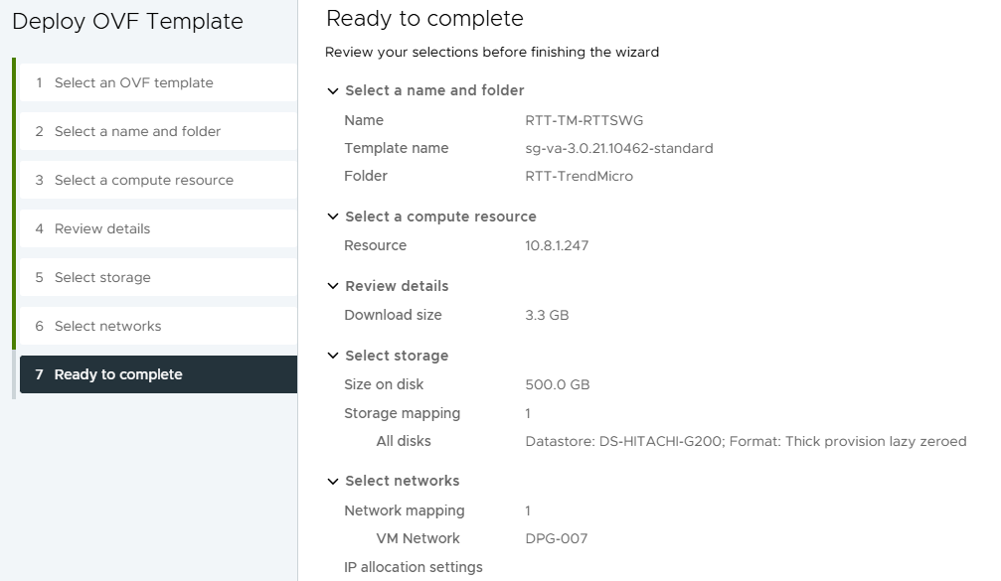
Task: Click the 'Select networks' section heading
Action: point(402,481)
